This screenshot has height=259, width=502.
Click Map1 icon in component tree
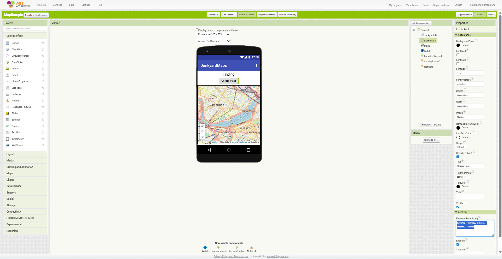point(422,45)
